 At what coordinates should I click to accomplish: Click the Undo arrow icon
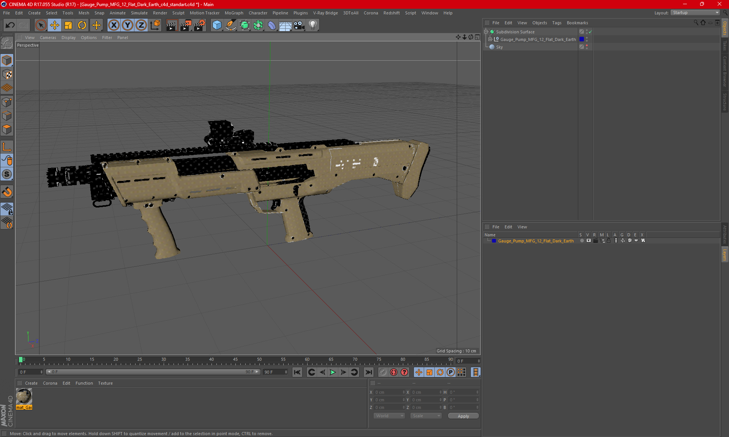click(x=10, y=25)
